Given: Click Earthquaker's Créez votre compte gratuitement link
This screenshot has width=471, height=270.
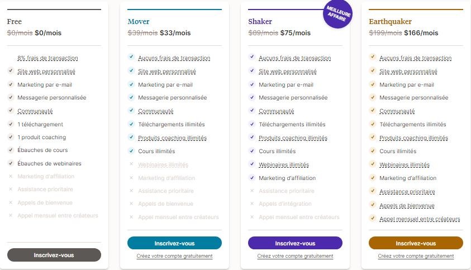Looking at the screenshot, I should [x=416, y=256].
